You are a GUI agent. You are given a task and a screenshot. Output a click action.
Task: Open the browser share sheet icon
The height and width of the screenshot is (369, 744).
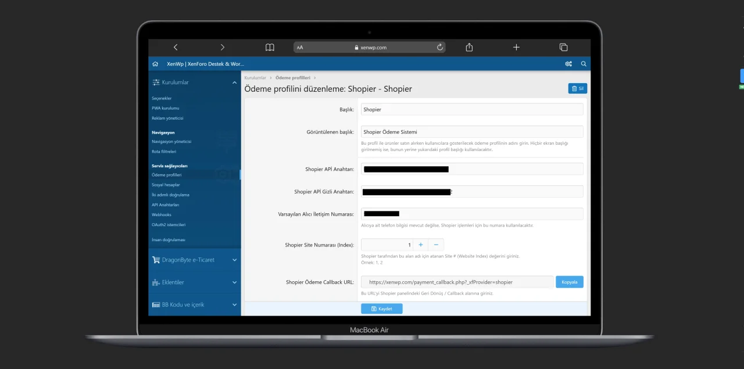(469, 47)
